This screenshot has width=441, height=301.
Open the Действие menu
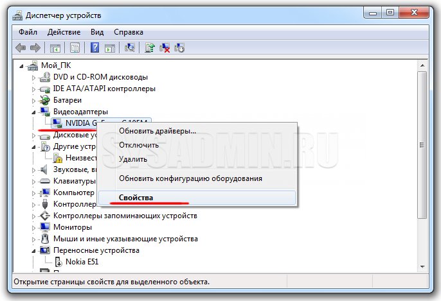64,31
